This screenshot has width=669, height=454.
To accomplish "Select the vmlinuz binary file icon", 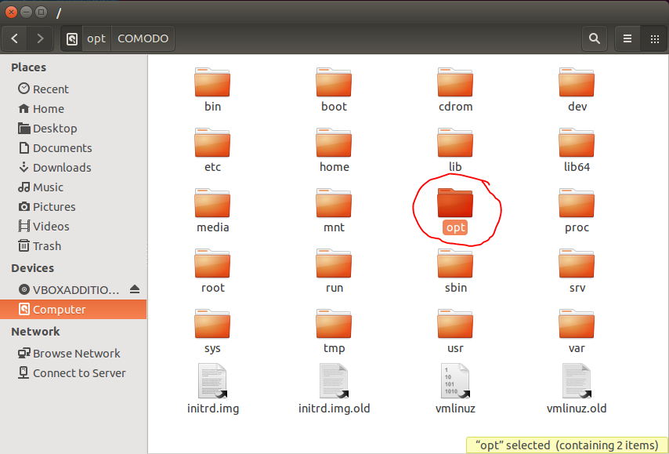I will click(x=455, y=381).
